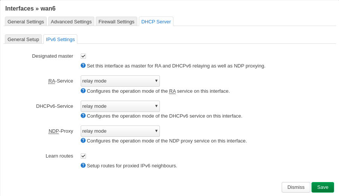The height and width of the screenshot is (196, 339).
Task: Toggle the Learn routes checkbox
Action: 83,156
